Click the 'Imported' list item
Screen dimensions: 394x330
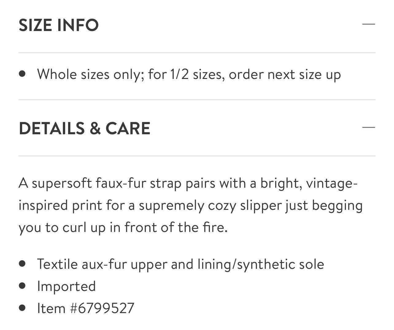pyautogui.click(x=66, y=286)
